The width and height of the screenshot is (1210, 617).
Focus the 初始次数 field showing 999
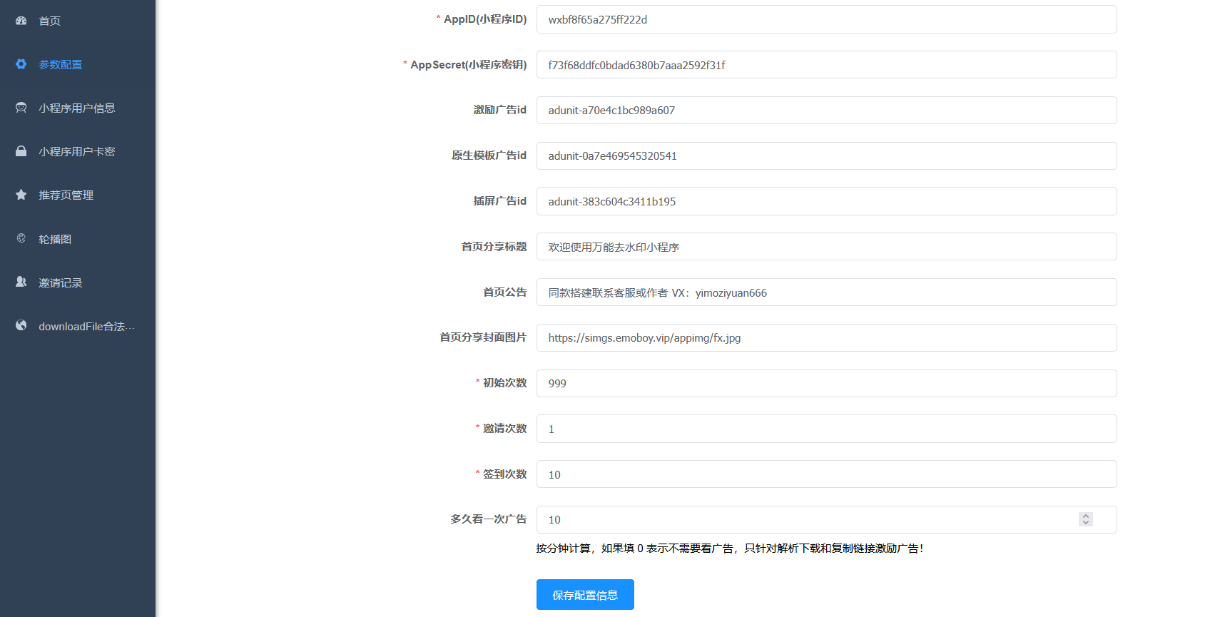(x=826, y=383)
